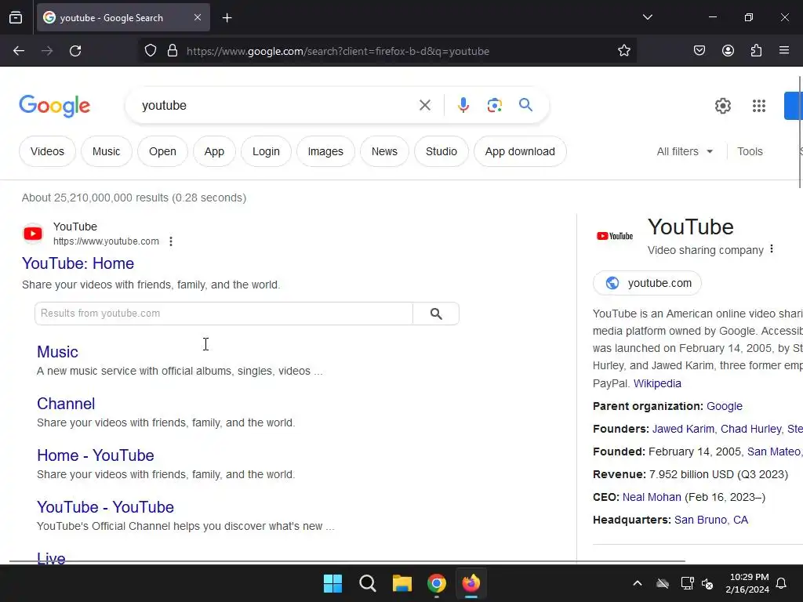This screenshot has height=602, width=803.
Task: Open Jawed Karim founder link
Action: pos(683,429)
